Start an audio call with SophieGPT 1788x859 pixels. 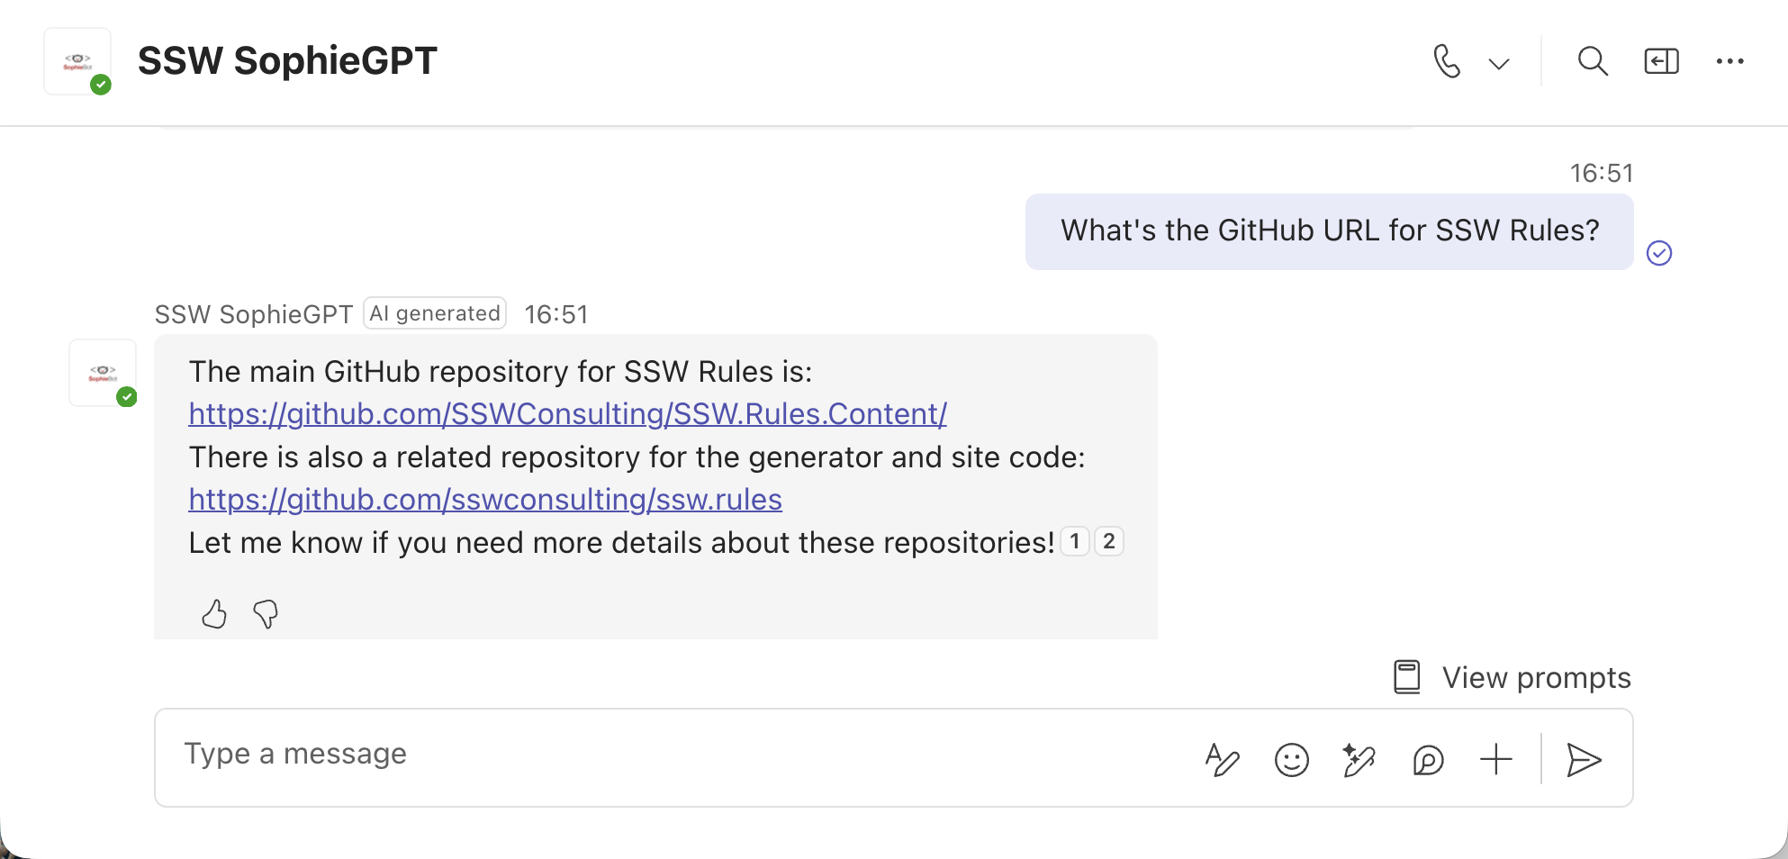tap(1446, 62)
